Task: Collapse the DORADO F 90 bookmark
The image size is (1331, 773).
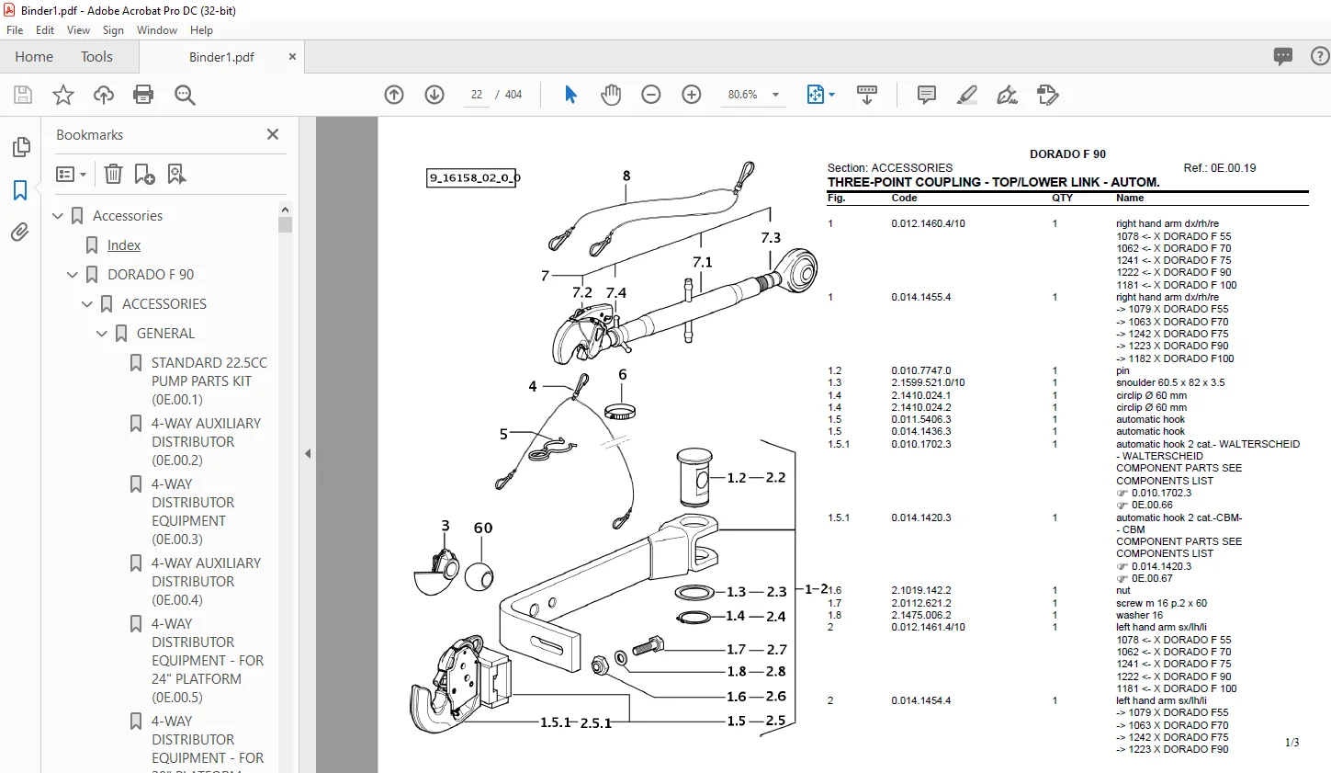Action: [73, 275]
